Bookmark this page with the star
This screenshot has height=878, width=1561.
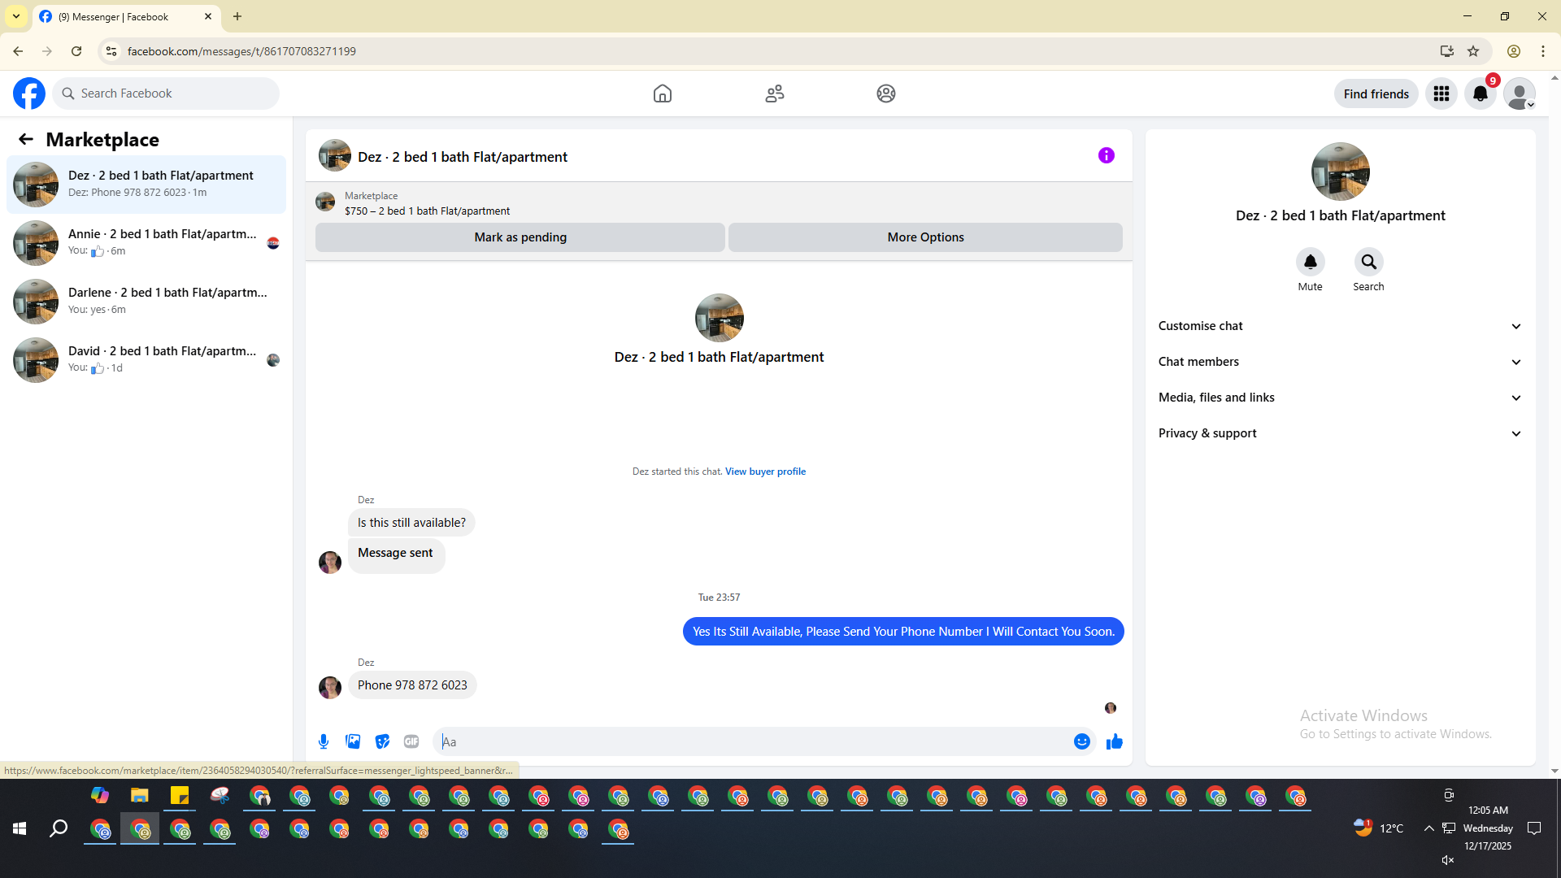tap(1473, 51)
